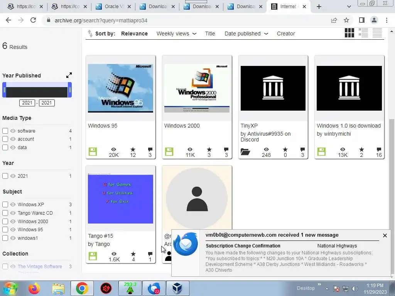The image size is (395, 296).
Task: Check the software media type filter
Action: (5, 131)
